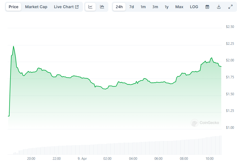Click the $1.25 price axis label
This screenshot has height=164, width=237.
tap(230, 111)
